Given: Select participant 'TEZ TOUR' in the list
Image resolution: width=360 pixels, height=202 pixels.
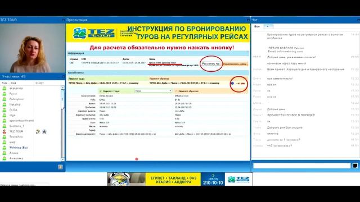Looking at the screenshot, I should [16, 131].
